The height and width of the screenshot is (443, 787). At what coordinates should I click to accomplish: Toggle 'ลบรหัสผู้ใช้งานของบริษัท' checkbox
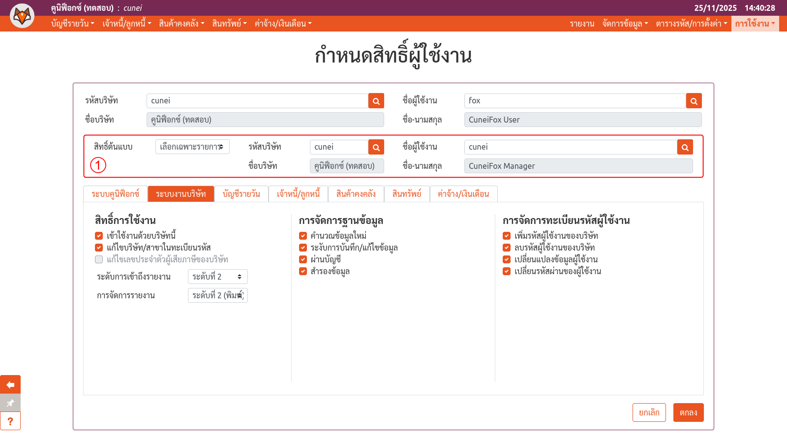pyautogui.click(x=507, y=248)
